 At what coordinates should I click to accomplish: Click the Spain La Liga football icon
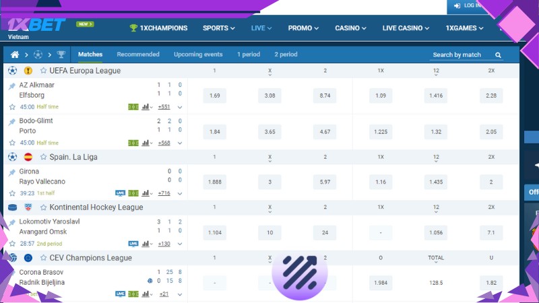click(x=12, y=157)
